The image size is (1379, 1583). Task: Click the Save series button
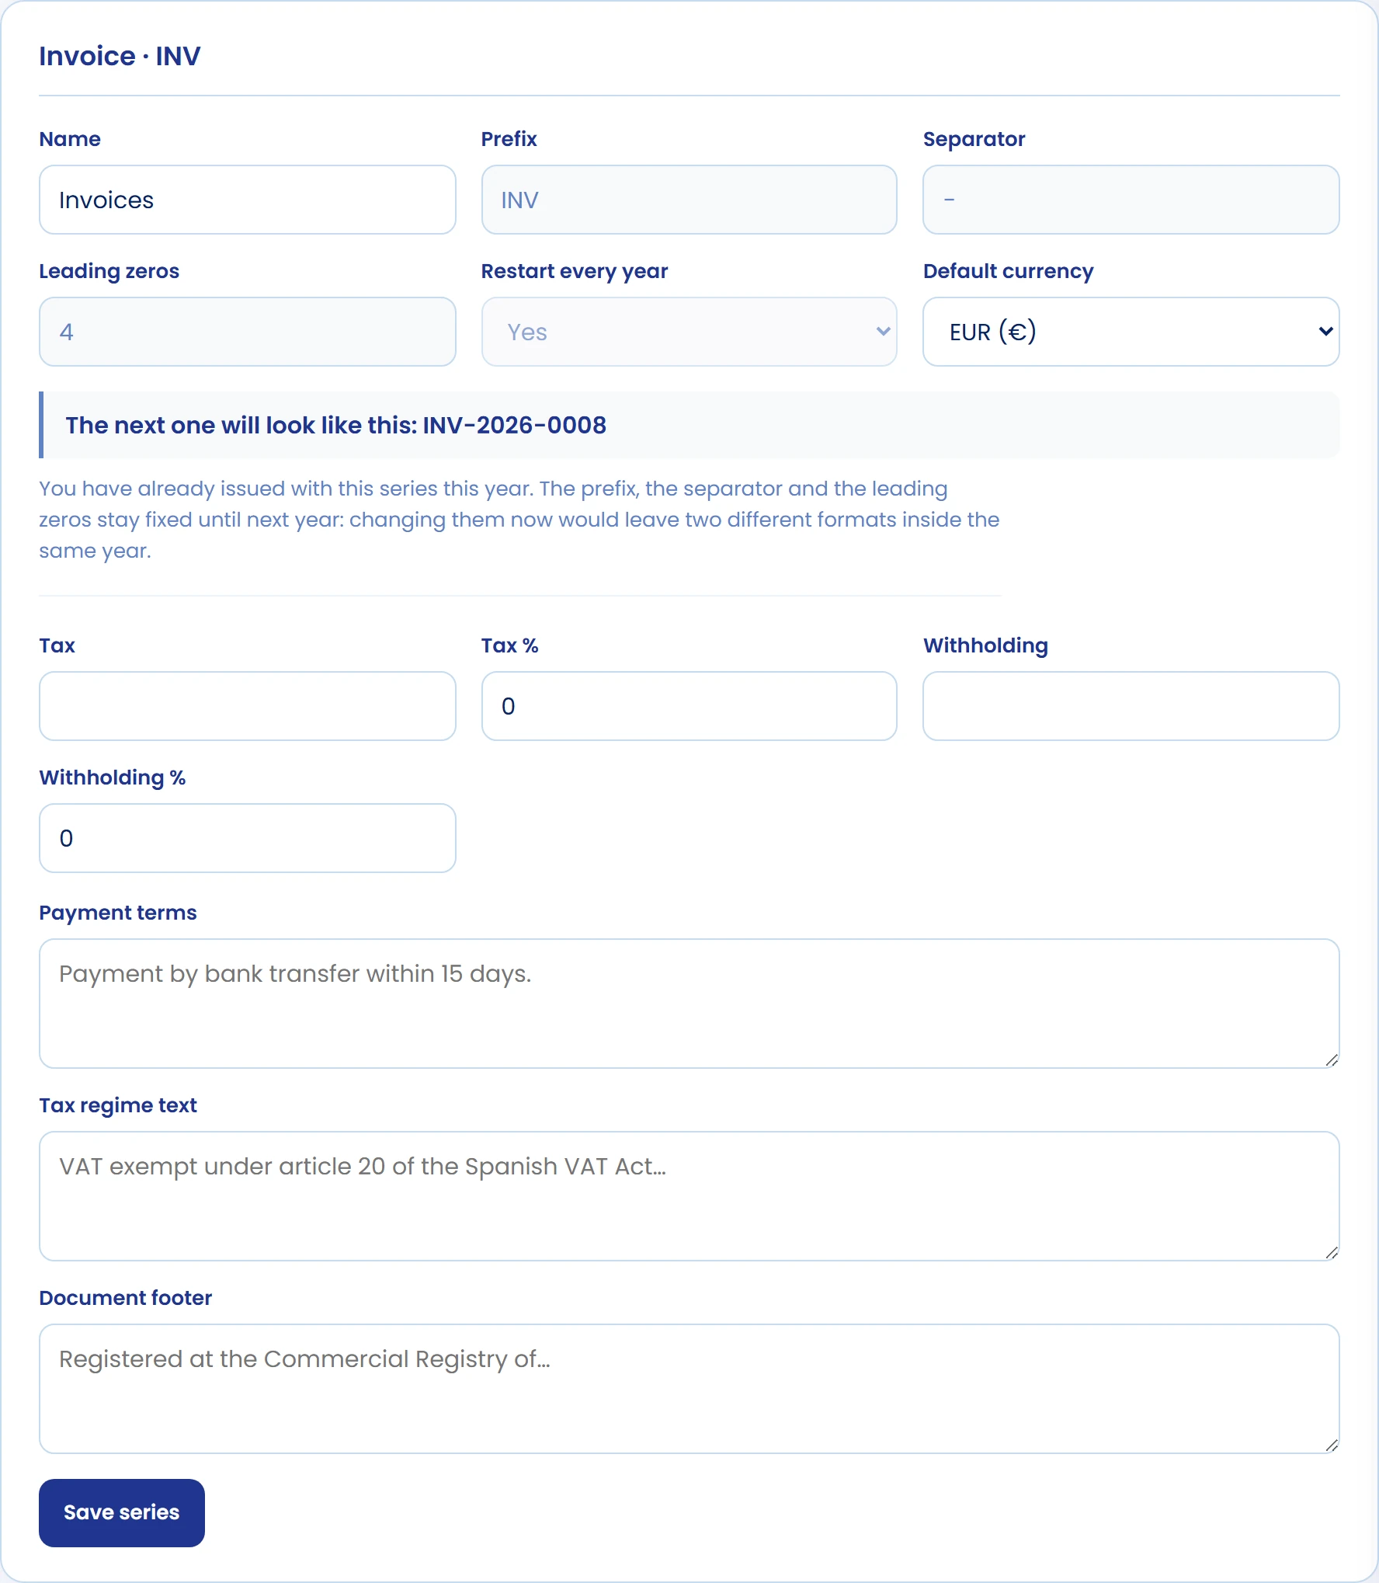[122, 1512]
